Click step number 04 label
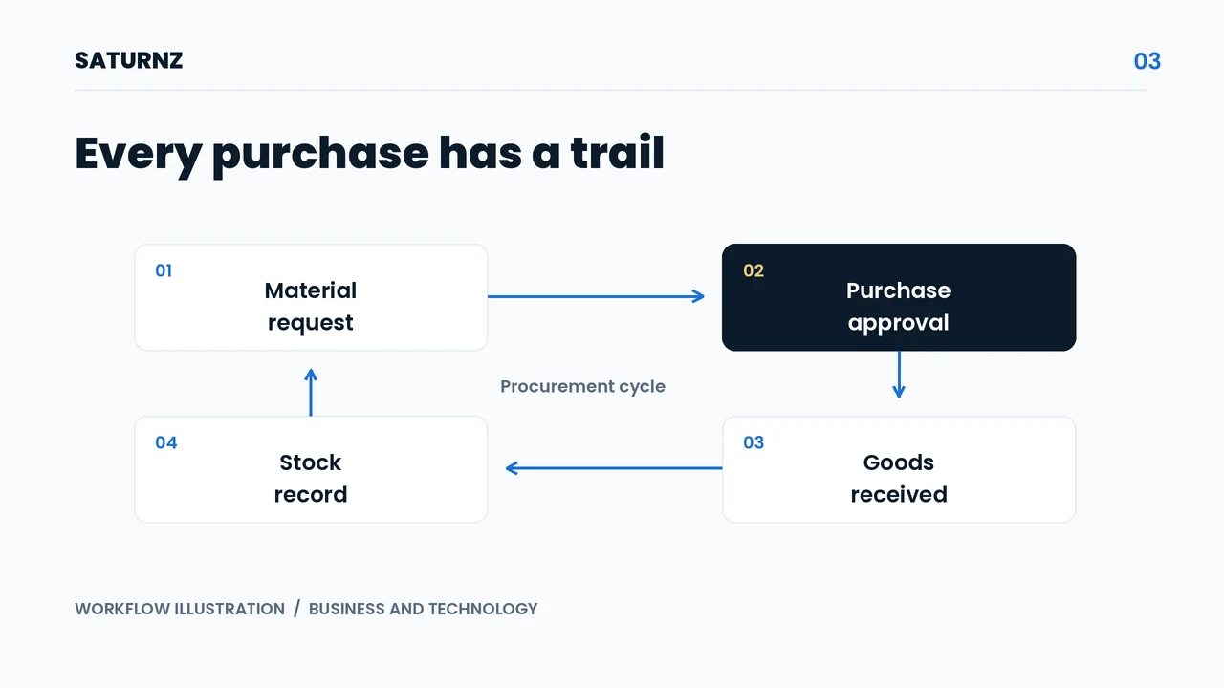The width and height of the screenshot is (1224, 688). coord(166,442)
